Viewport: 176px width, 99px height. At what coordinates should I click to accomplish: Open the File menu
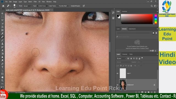(6, 2)
